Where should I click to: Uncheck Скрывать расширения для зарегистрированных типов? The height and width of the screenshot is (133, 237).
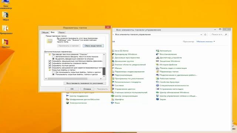coord(50,68)
